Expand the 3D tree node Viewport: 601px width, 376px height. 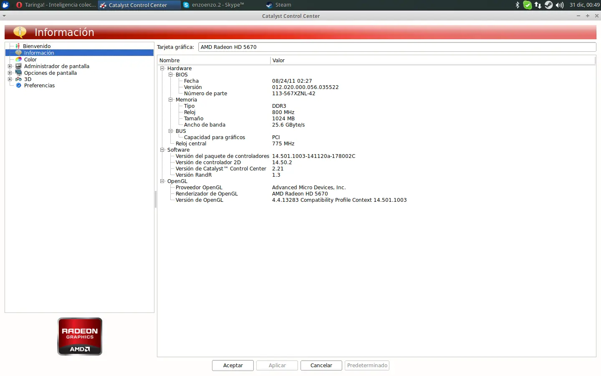10,79
